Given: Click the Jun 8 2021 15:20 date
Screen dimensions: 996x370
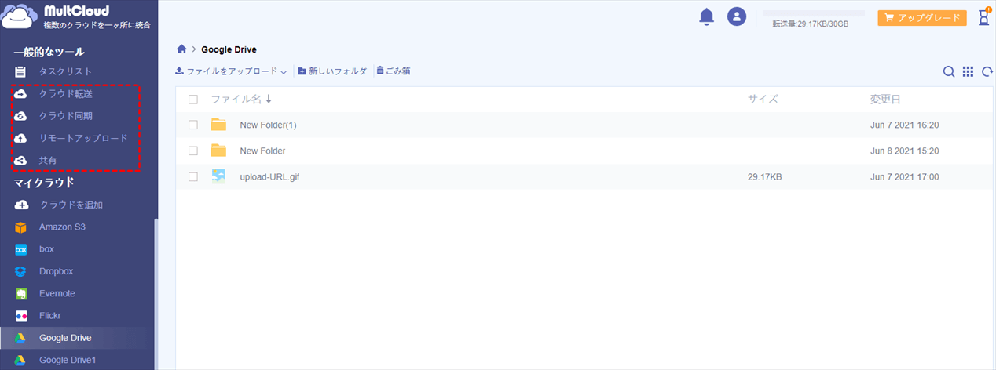Looking at the screenshot, I should point(905,151).
